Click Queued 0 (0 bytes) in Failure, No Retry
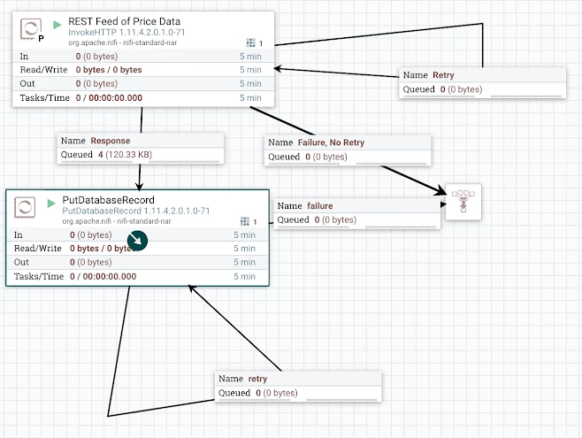The image size is (582, 438). pos(308,157)
